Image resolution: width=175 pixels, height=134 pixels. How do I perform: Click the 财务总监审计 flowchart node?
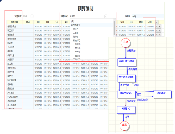point(126,94)
